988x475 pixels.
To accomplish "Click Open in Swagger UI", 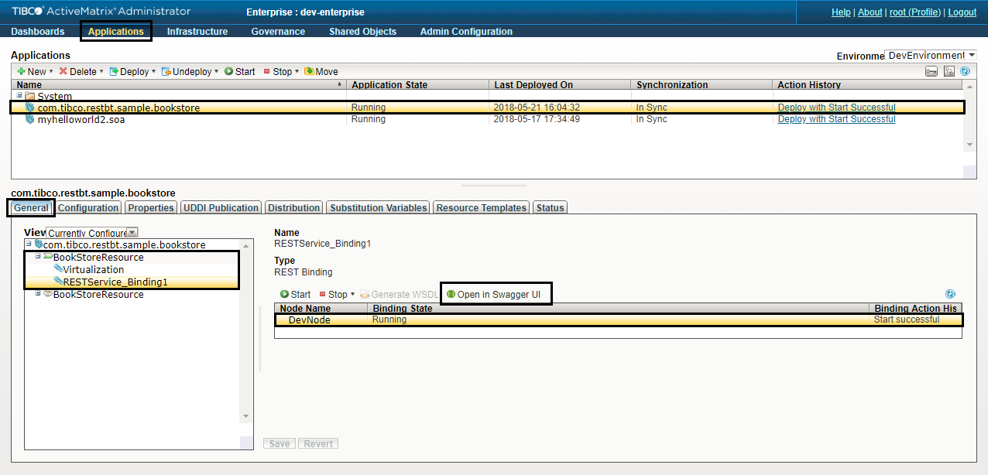I will (x=492, y=295).
